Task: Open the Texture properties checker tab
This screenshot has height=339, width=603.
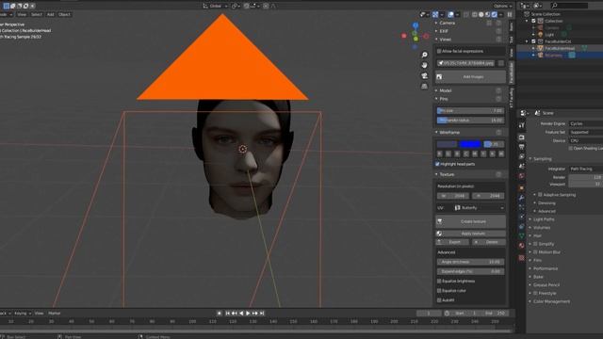Action: coord(521,258)
